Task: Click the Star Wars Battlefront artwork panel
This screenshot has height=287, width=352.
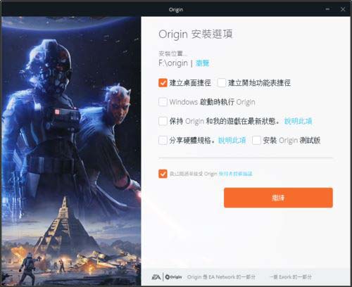Action: [x=71, y=151]
